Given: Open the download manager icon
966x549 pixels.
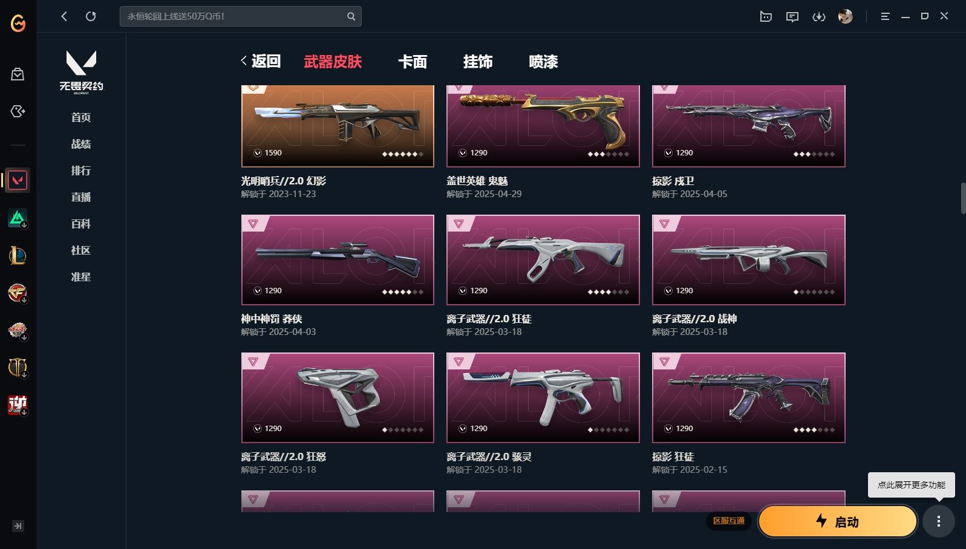Looking at the screenshot, I should tap(819, 17).
